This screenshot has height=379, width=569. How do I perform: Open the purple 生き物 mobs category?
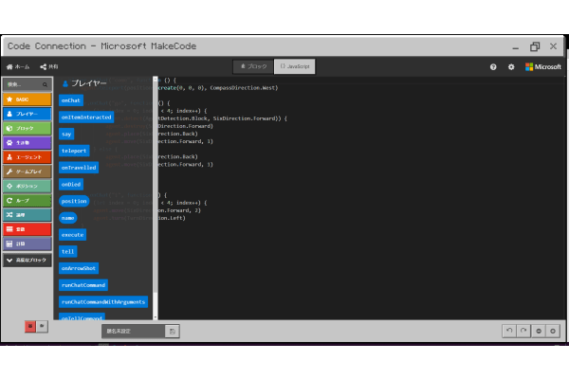click(x=28, y=142)
